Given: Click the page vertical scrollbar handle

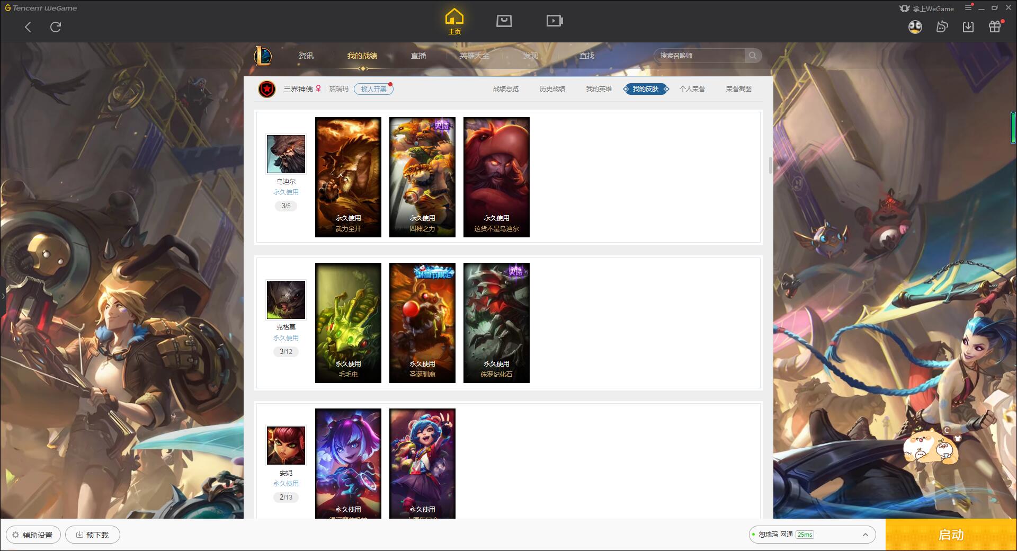Looking at the screenshot, I should pyautogui.click(x=771, y=165).
